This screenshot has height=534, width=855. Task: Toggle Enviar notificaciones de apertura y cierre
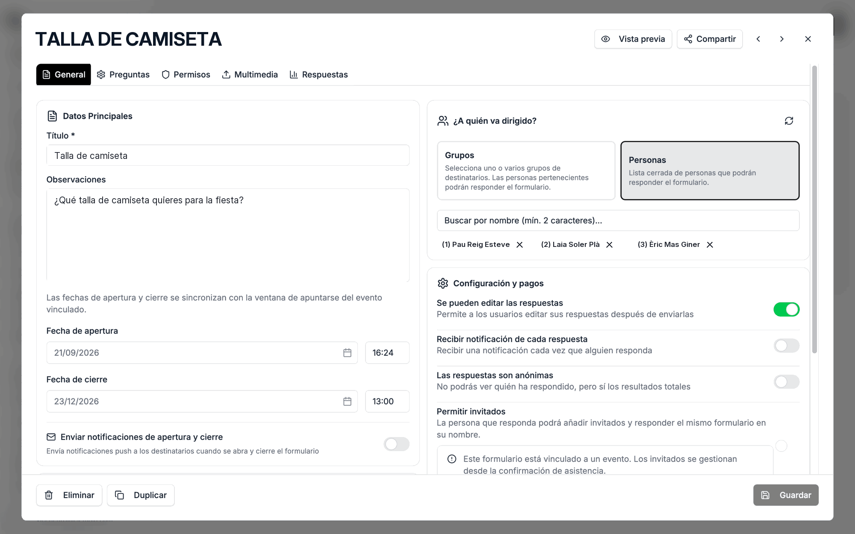coord(396,444)
